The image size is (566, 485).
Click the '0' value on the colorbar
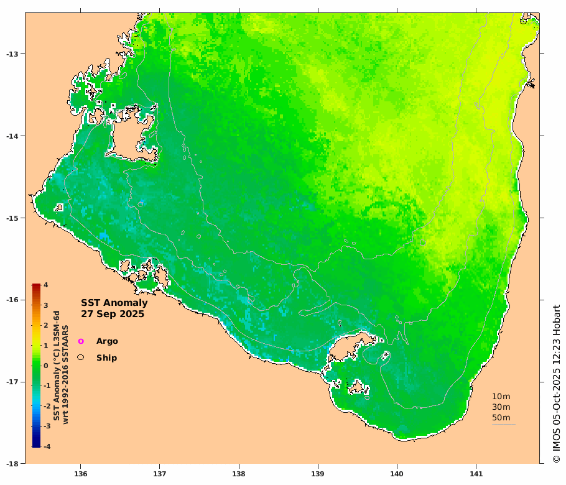coord(46,366)
